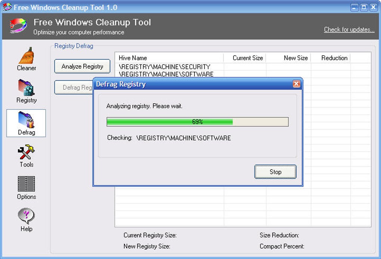Close the Free Windows Cleanup Tool window

373,7
